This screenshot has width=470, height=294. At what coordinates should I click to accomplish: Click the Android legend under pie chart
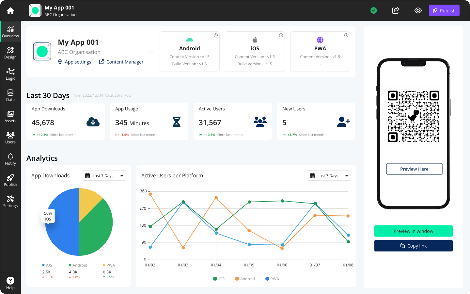(x=78, y=265)
